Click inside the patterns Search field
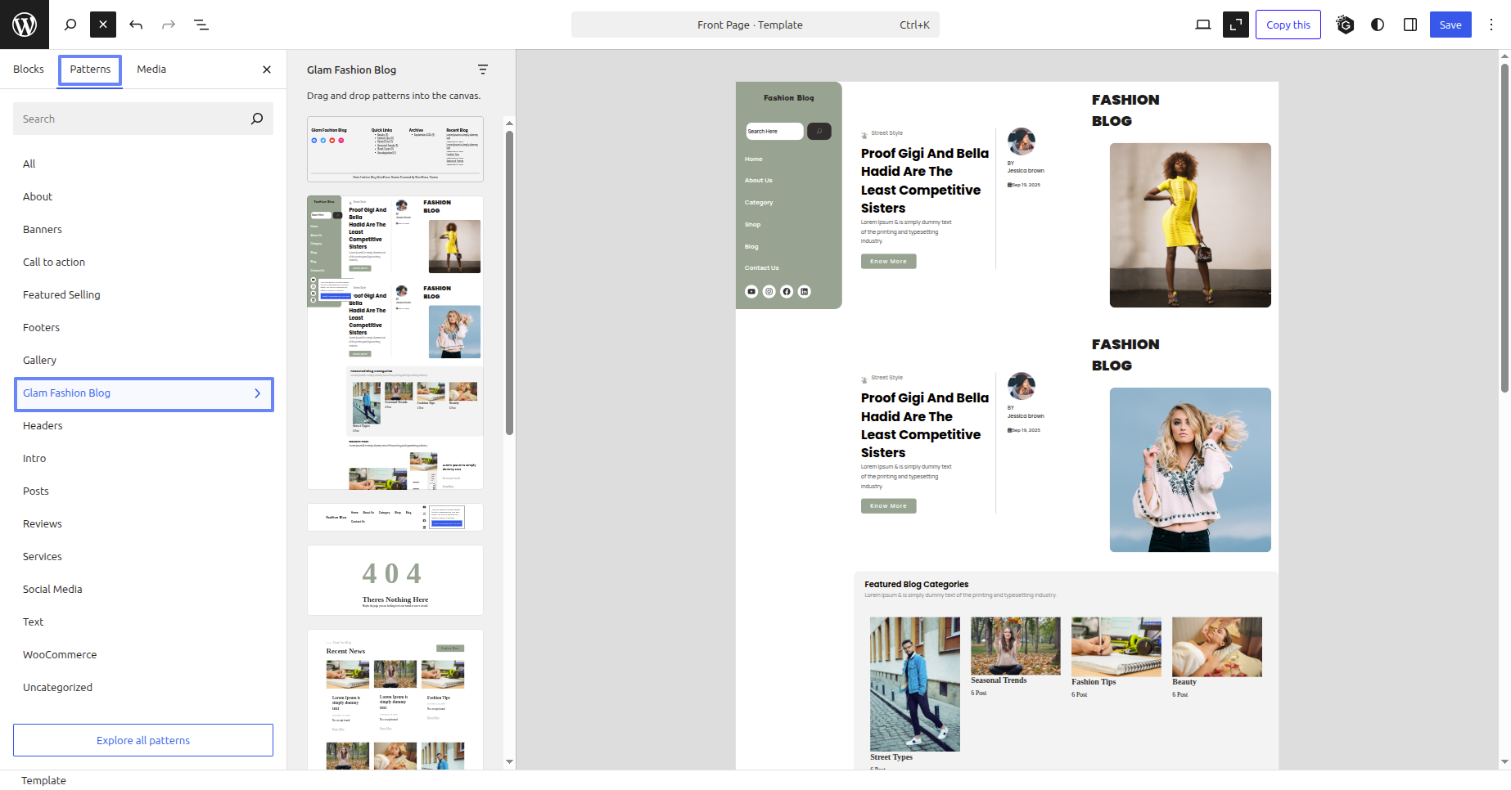The height and width of the screenshot is (790, 1511). (x=131, y=119)
